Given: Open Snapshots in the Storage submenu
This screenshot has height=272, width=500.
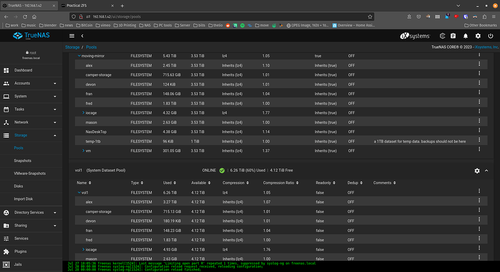Looking at the screenshot, I should (x=22, y=161).
